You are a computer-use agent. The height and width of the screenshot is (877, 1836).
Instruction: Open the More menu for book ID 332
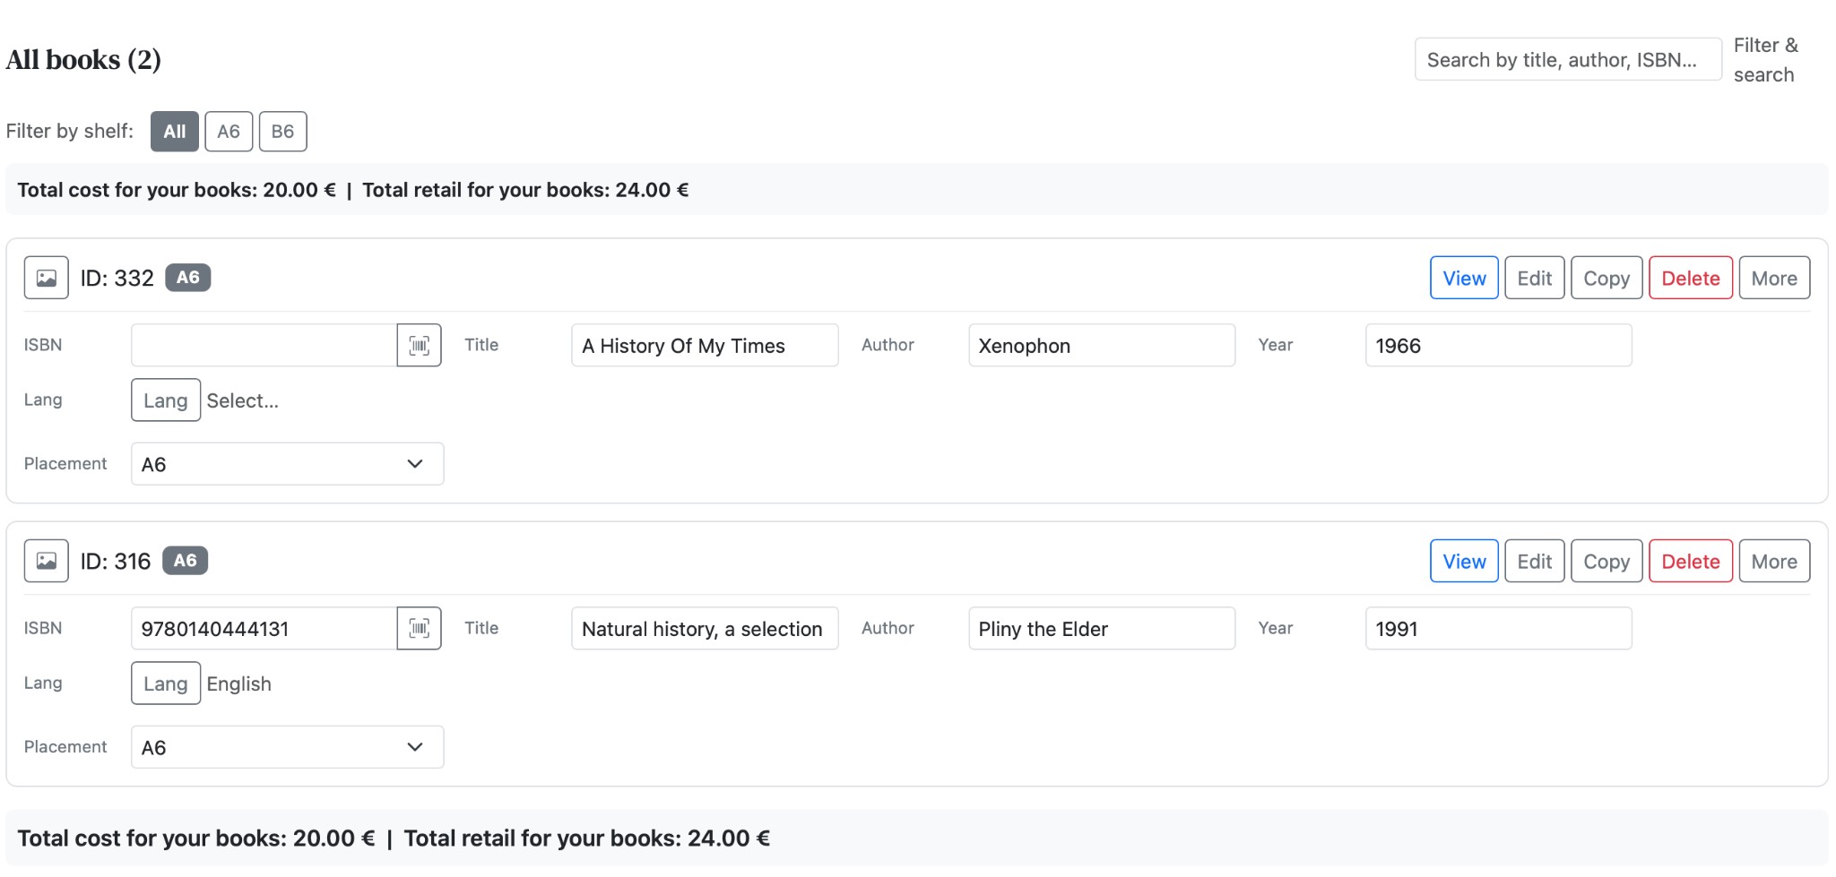pos(1773,278)
